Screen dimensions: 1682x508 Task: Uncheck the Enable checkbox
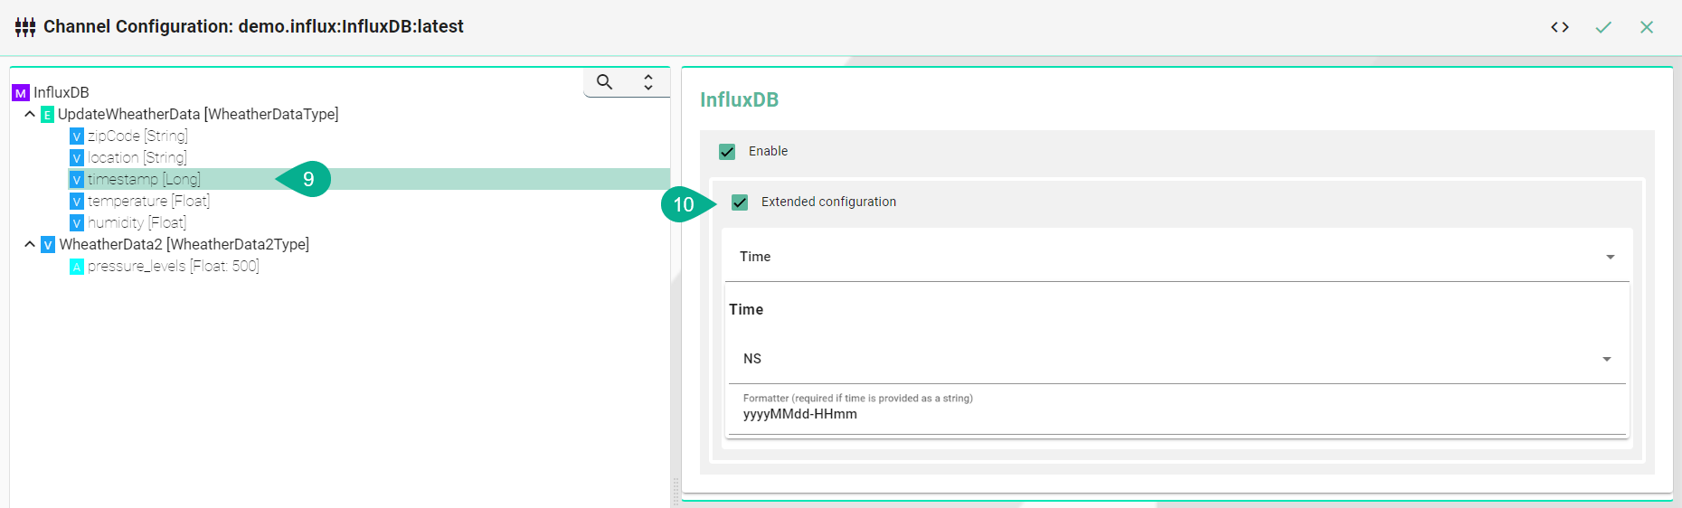tap(727, 152)
